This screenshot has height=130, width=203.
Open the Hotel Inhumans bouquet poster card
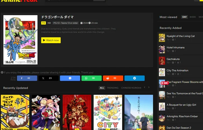pyautogui.click(x=46, y=112)
